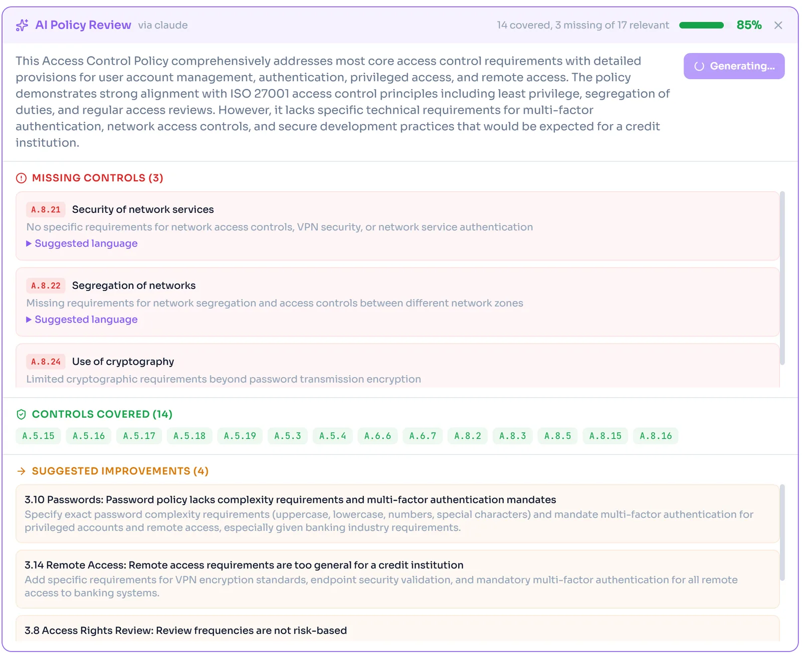Screen dimensions: 802x653
Task: Click the A.8.3 covered control tag
Action: [x=513, y=436]
